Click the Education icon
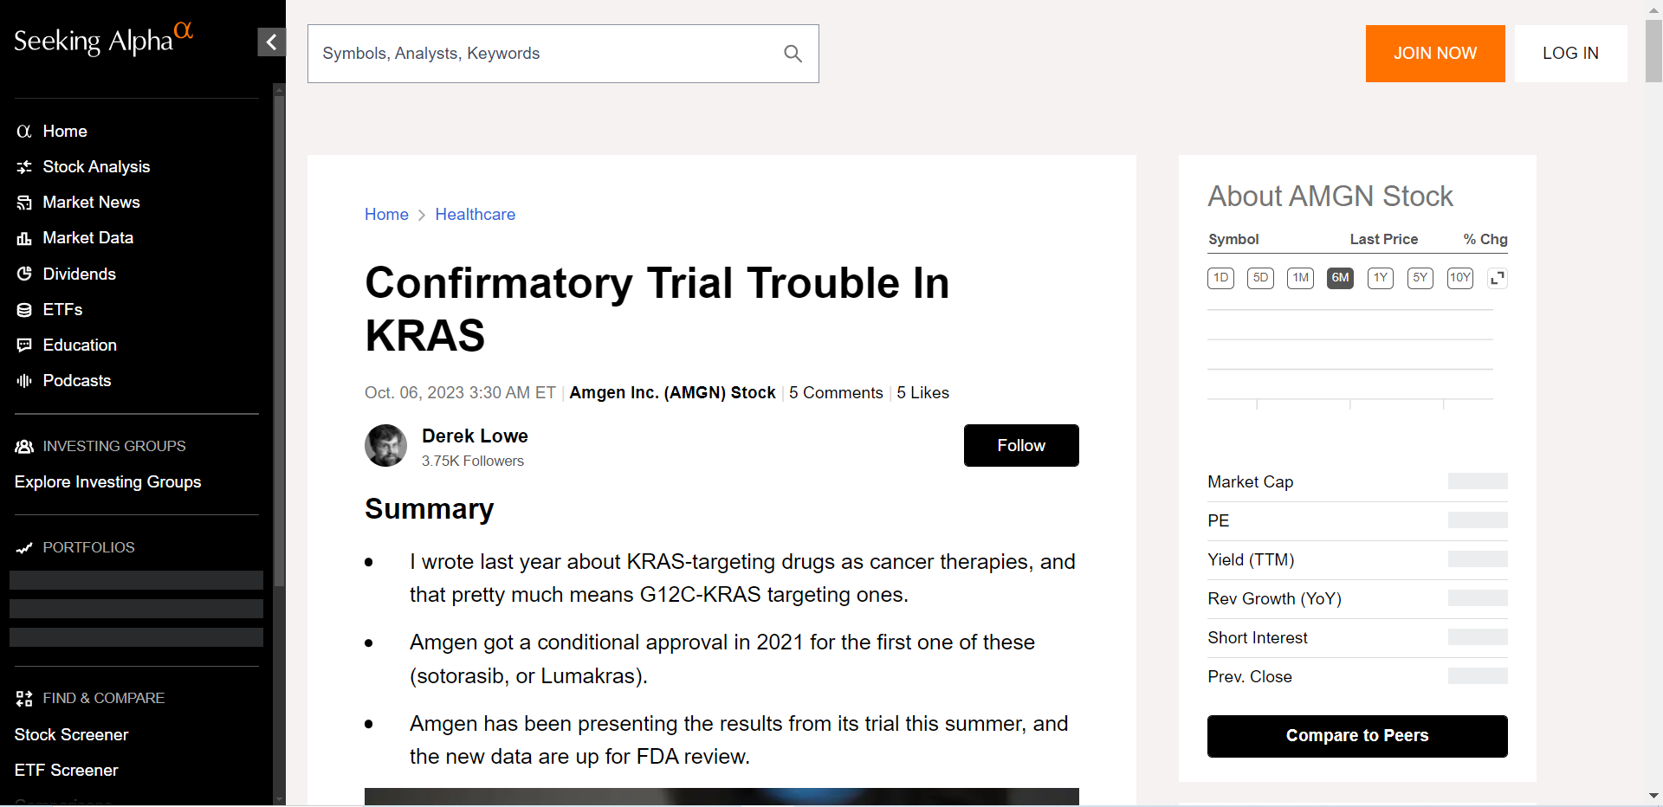The width and height of the screenshot is (1663, 807). point(24,345)
